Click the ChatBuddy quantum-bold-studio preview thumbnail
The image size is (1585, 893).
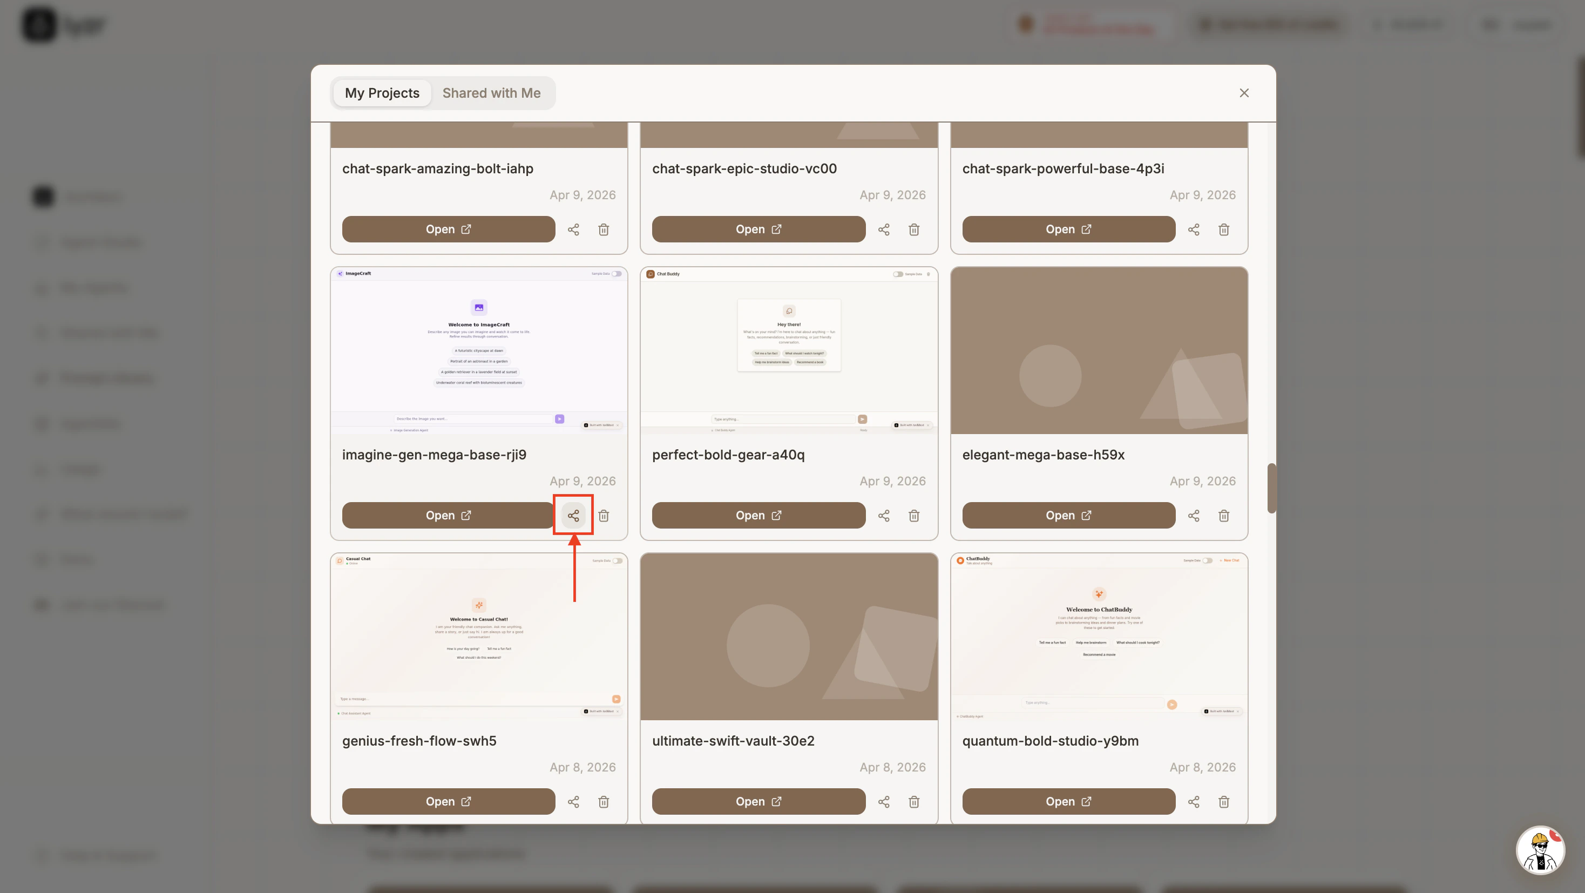point(1099,636)
